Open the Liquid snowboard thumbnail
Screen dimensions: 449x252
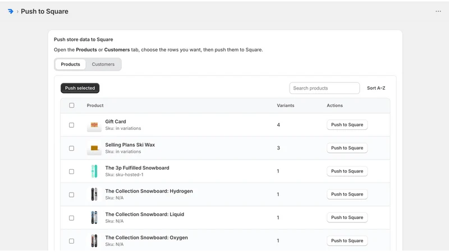(x=94, y=217)
